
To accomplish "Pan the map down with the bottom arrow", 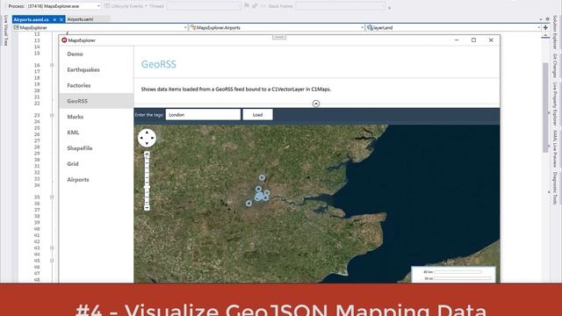I will coord(147,143).
